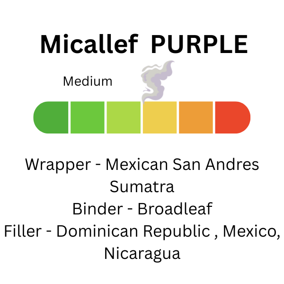
Task: Click the Micallef title word
Action: pos(89,44)
